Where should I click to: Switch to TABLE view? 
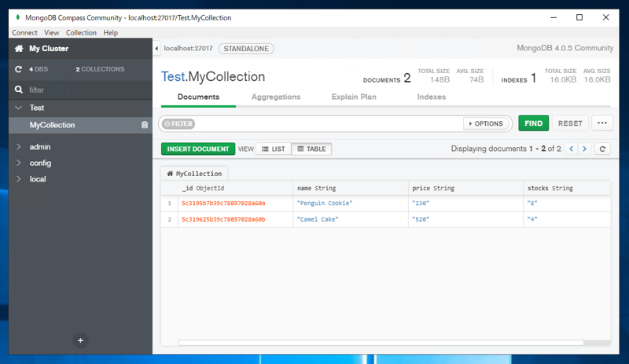coord(311,149)
